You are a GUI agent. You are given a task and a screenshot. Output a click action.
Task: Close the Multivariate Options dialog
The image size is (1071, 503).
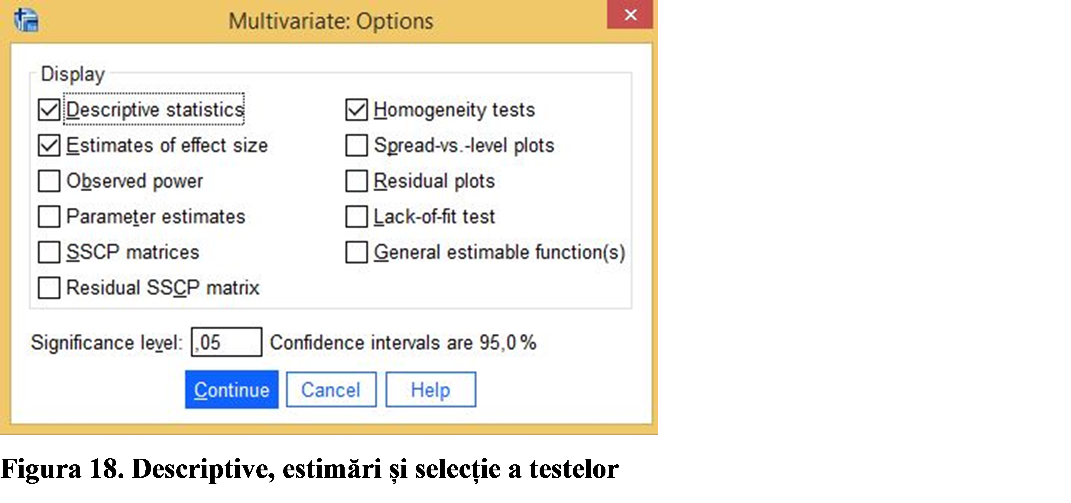(630, 14)
